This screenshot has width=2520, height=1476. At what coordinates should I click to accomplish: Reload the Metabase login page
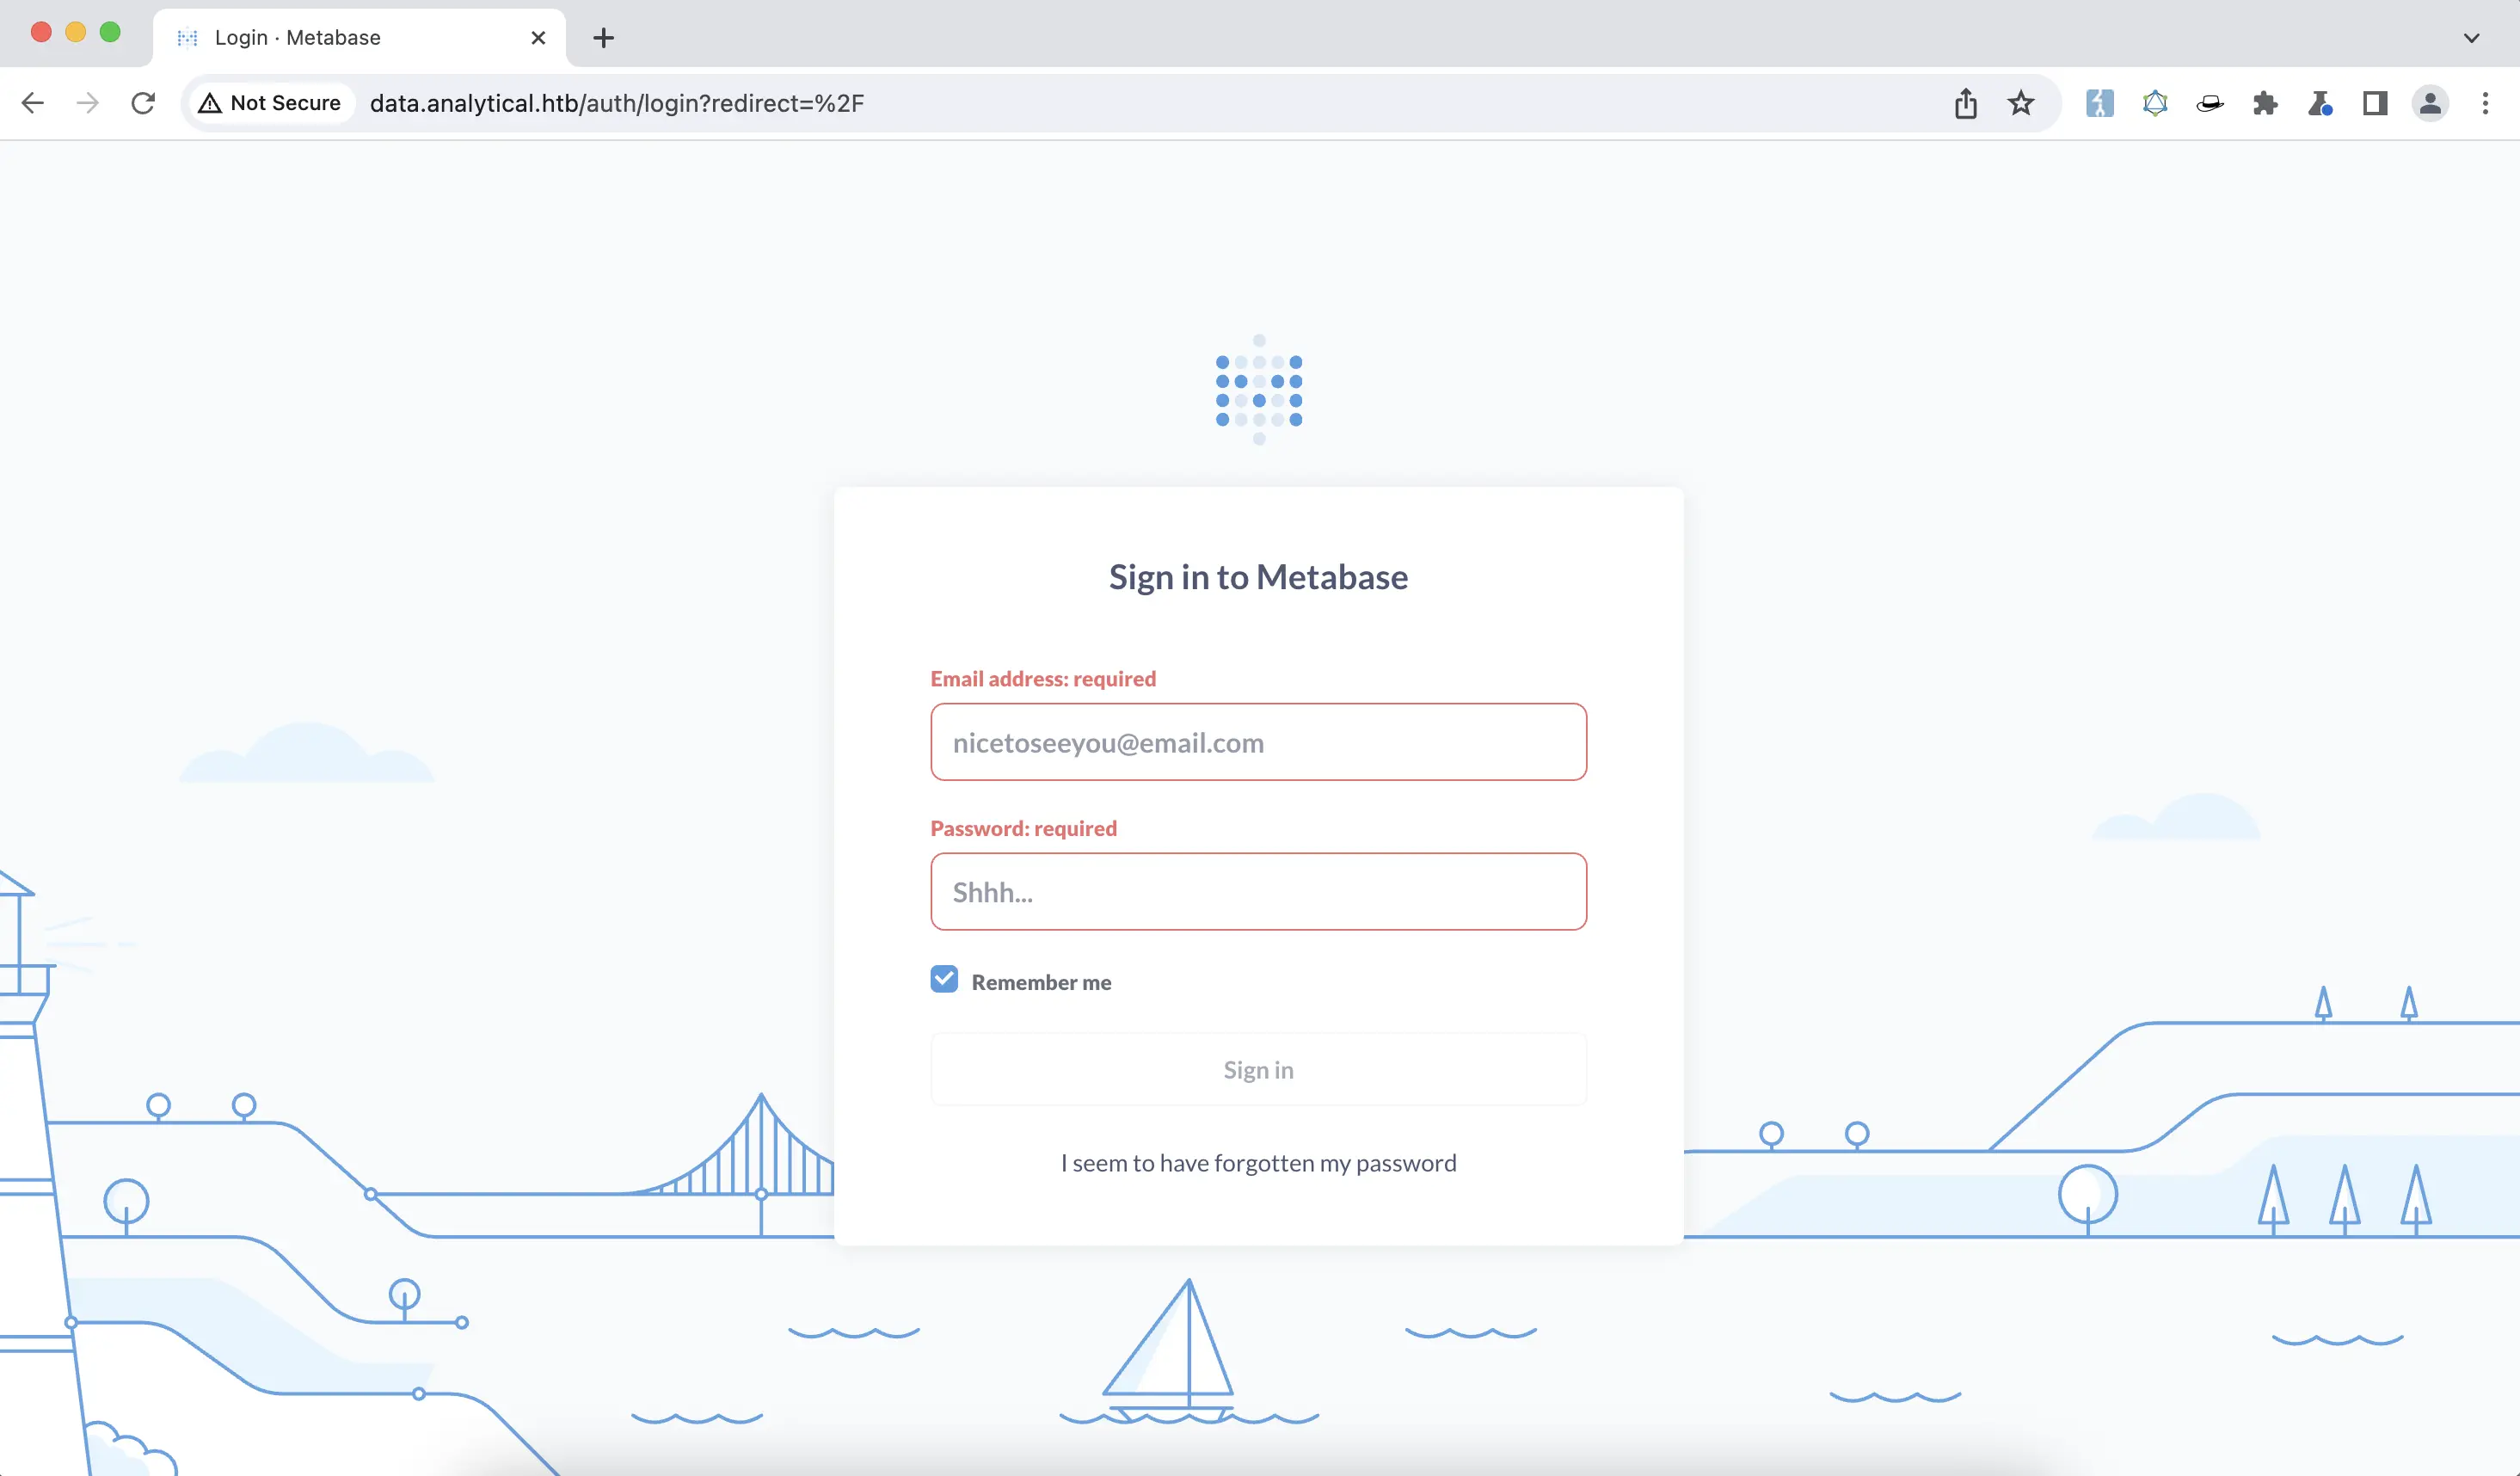[143, 103]
